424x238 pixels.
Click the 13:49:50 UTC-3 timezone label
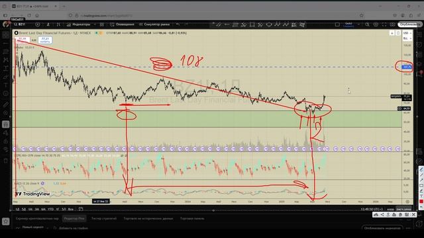[x=372, y=209]
